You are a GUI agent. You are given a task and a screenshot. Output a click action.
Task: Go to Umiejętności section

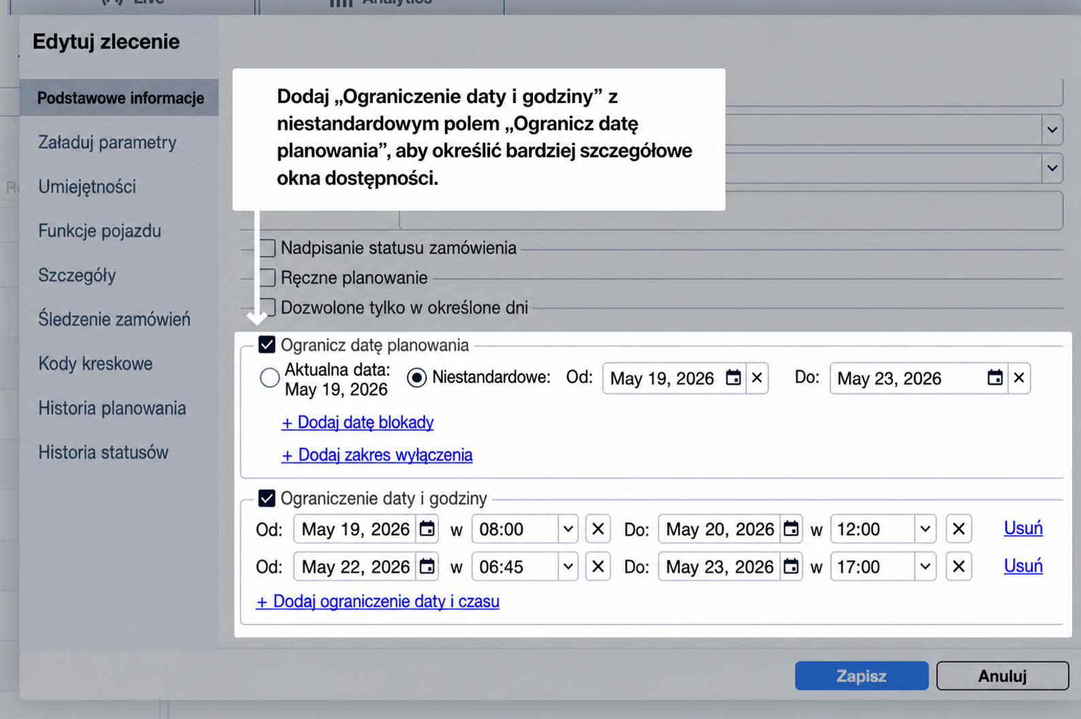point(87,187)
